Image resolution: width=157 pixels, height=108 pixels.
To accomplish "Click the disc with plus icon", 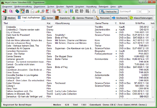I will point(65,11).
